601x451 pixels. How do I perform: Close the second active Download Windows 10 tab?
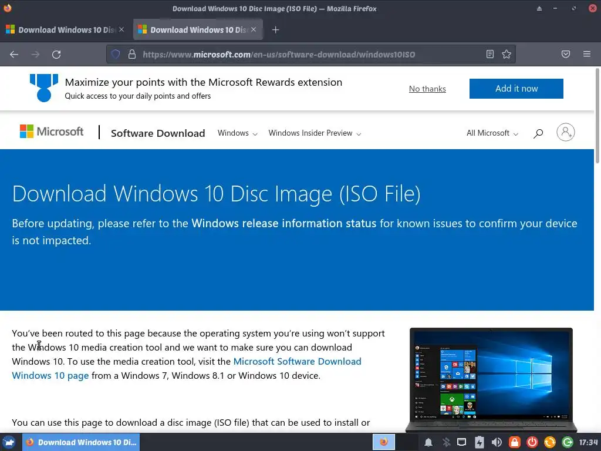[254, 29]
